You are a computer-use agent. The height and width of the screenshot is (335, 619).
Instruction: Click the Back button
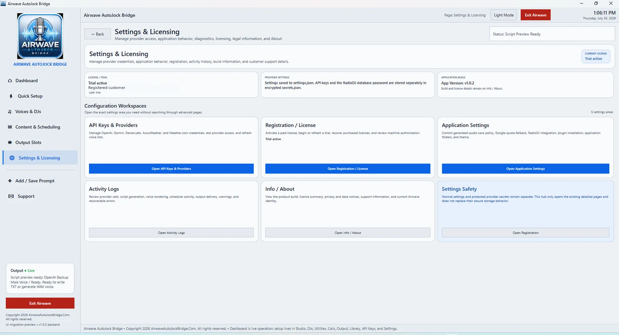pyautogui.click(x=97, y=34)
